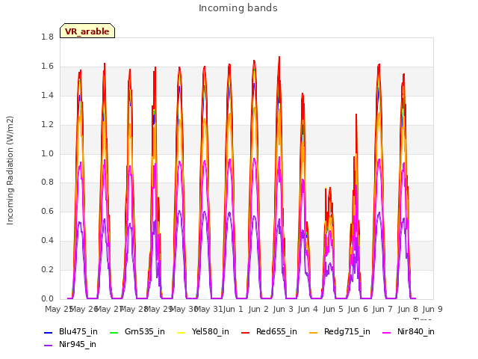The width and height of the screenshot is (478, 359).
Task: Click the Nir945_in legend entry
Action: (x=70, y=345)
